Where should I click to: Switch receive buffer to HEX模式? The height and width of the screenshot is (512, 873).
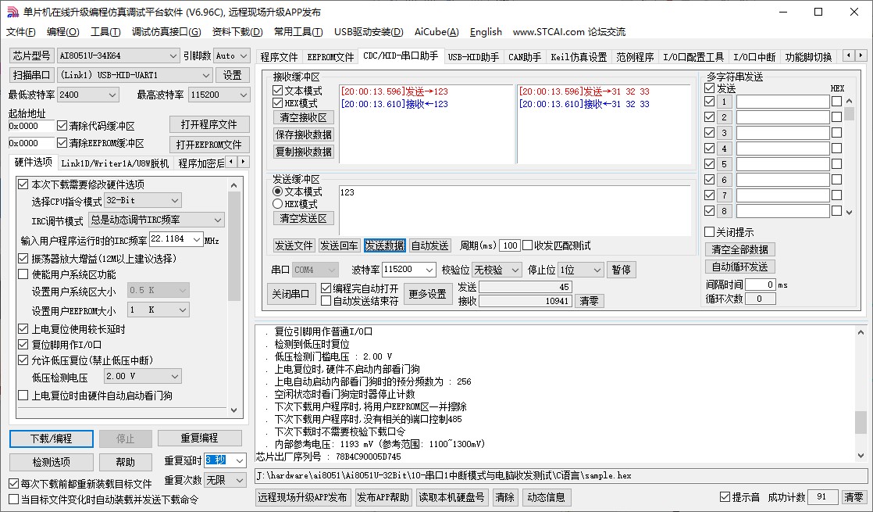click(280, 102)
